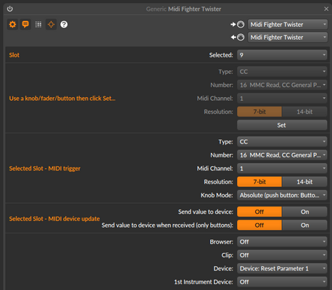Open the question mark help icon
Viewport: 332px width, 290px height.
pos(64,25)
